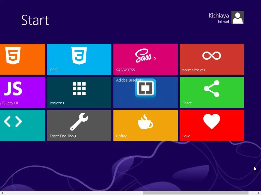
Task: Open the user avatar picture
Action: pos(238,17)
